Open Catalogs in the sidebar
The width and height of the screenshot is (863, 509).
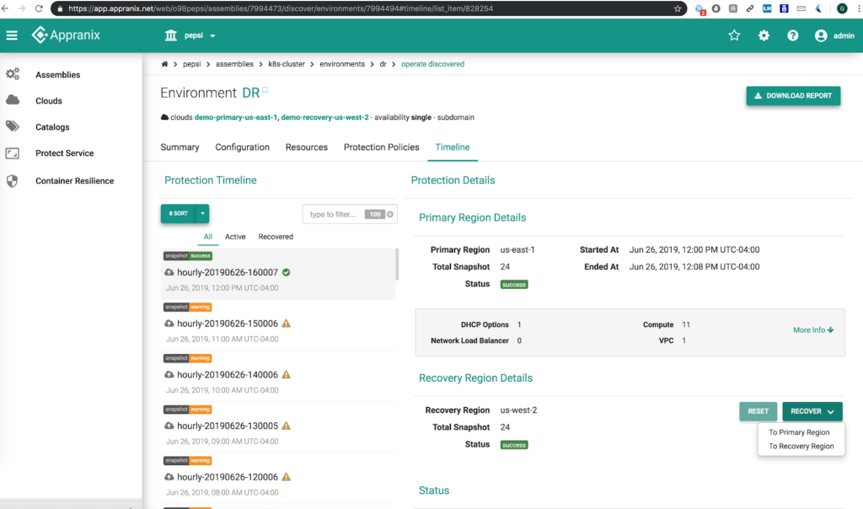[52, 127]
